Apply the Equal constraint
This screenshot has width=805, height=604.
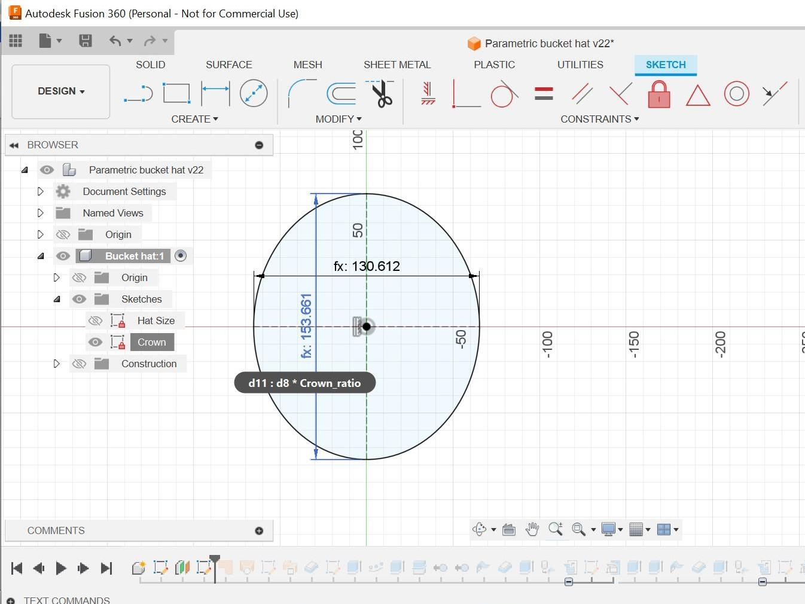pos(544,93)
